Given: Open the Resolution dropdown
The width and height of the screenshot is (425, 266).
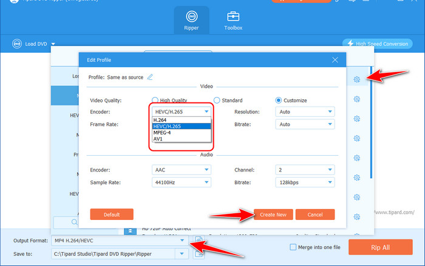Looking at the screenshot, I should 305,111.
